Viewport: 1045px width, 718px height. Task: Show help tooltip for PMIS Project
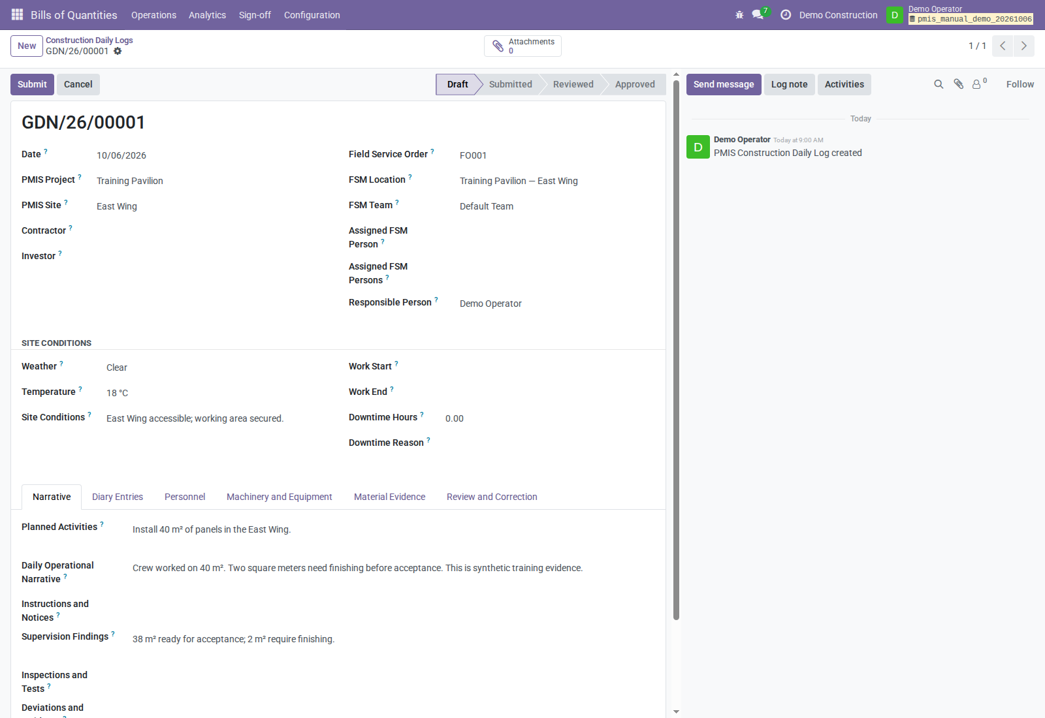[80, 177]
